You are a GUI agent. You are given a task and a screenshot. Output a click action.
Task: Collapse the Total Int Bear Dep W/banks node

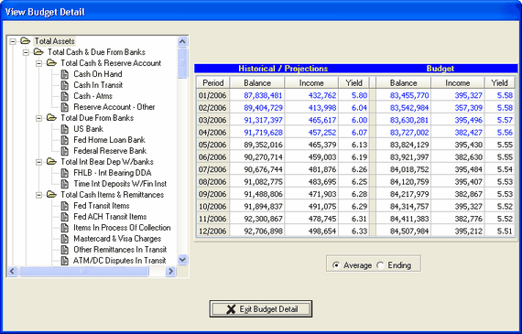pyautogui.click(x=39, y=162)
